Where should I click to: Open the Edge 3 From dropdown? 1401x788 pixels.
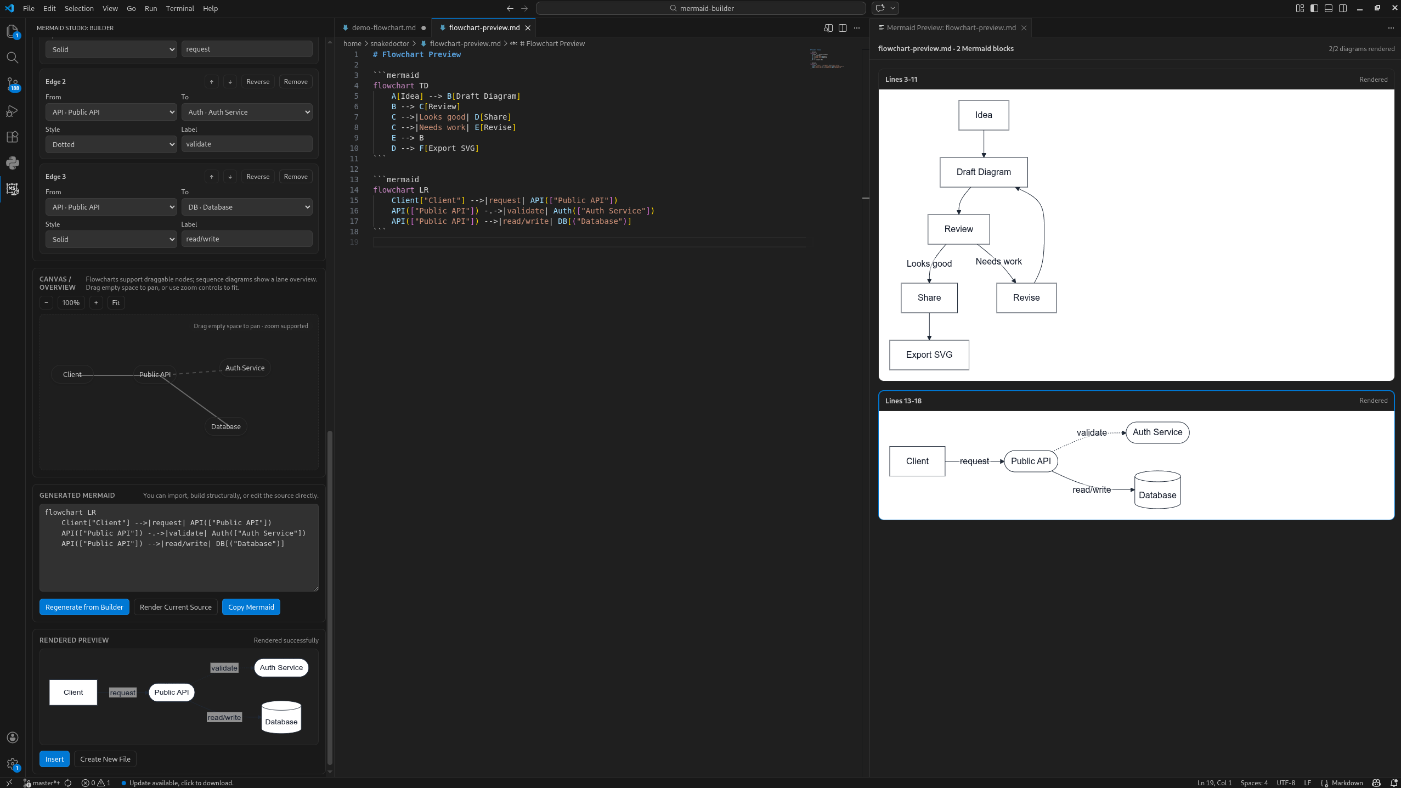(111, 207)
